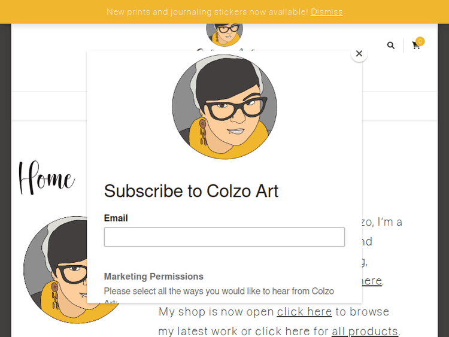Click the 'Marketing Permissions' heading
The width and height of the screenshot is (449, 337).
click(x=153, y=277)
